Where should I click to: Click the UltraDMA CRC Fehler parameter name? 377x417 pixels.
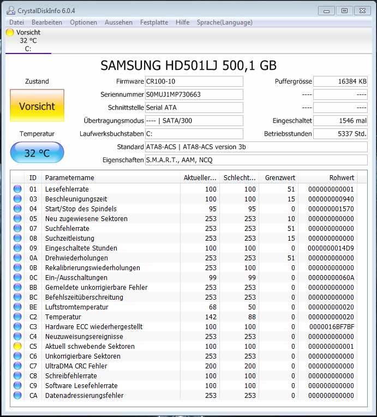click(76, 366)
